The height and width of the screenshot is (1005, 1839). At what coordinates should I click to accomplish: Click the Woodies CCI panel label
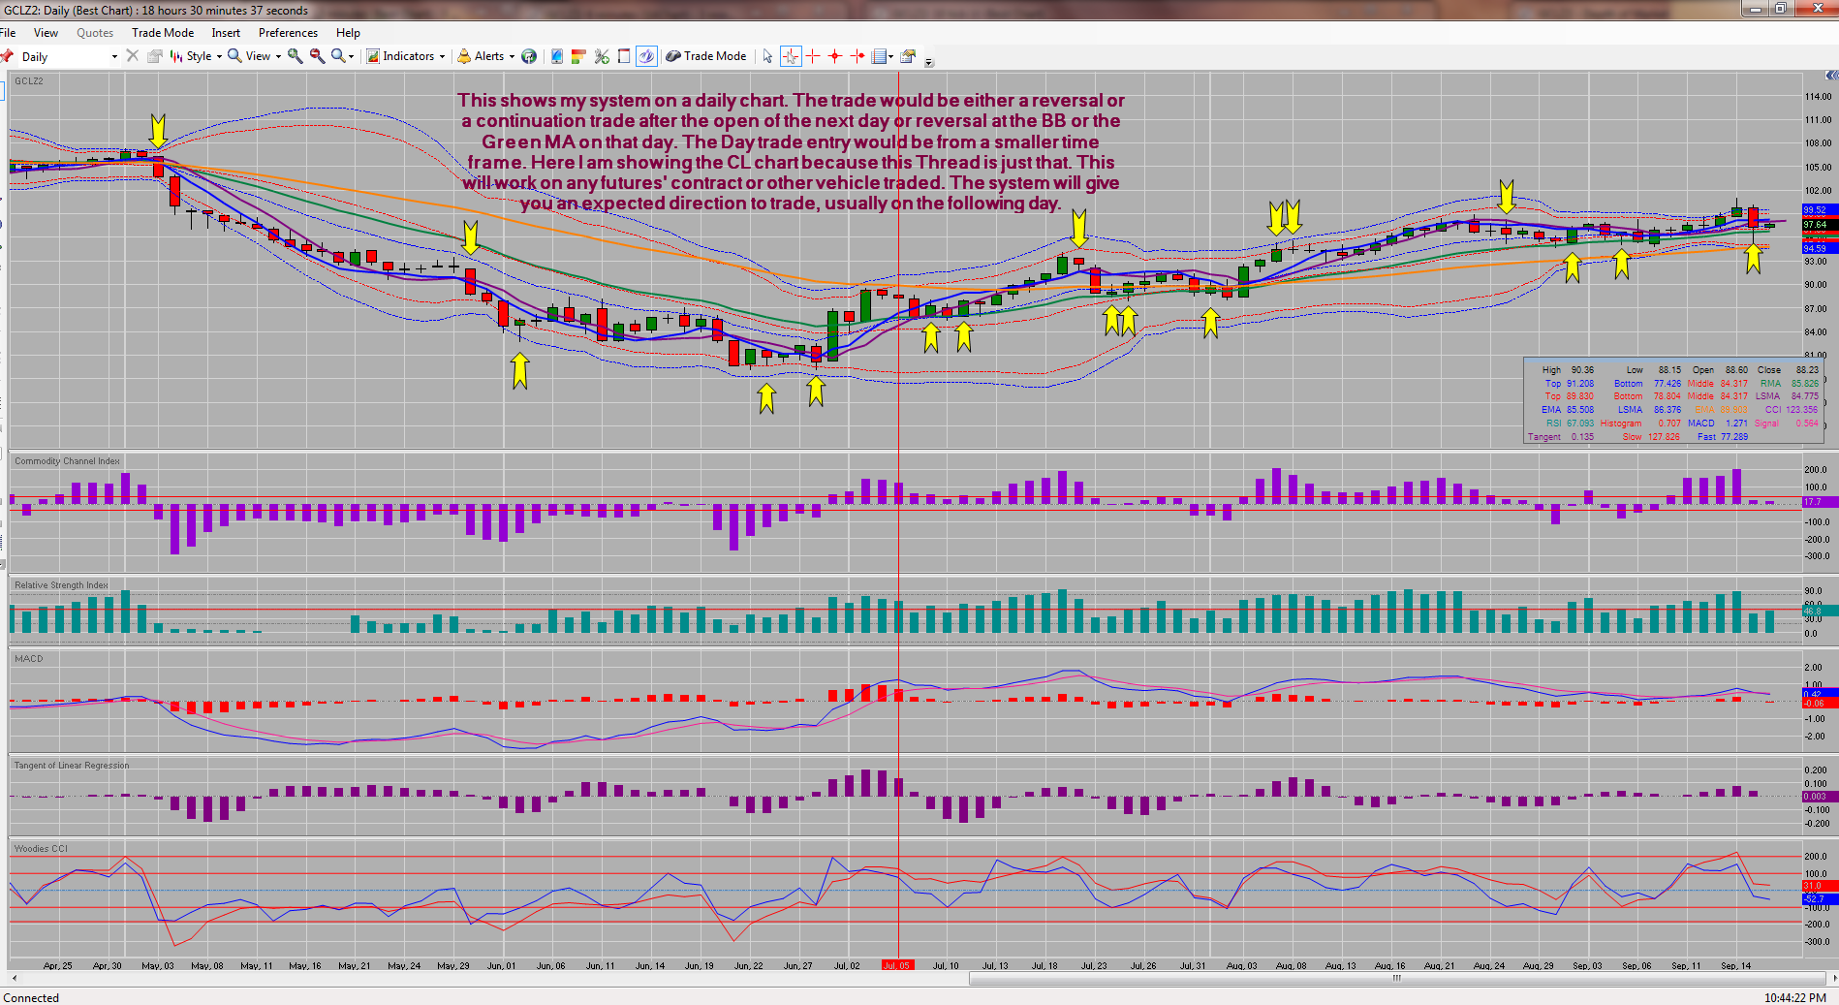(x=41, y=849)
